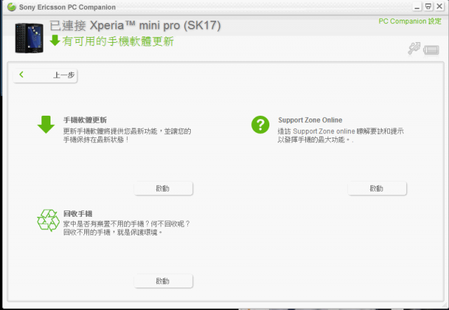Click the Sony Ericsson logo in title bar

pos(12,7)
